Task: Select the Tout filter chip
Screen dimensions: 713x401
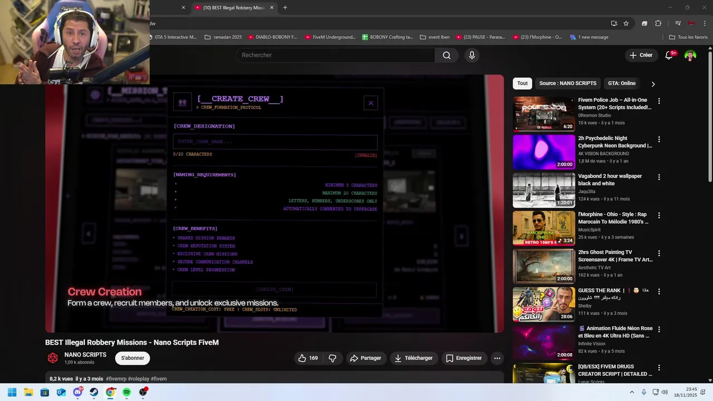Action: click(522, 84)
